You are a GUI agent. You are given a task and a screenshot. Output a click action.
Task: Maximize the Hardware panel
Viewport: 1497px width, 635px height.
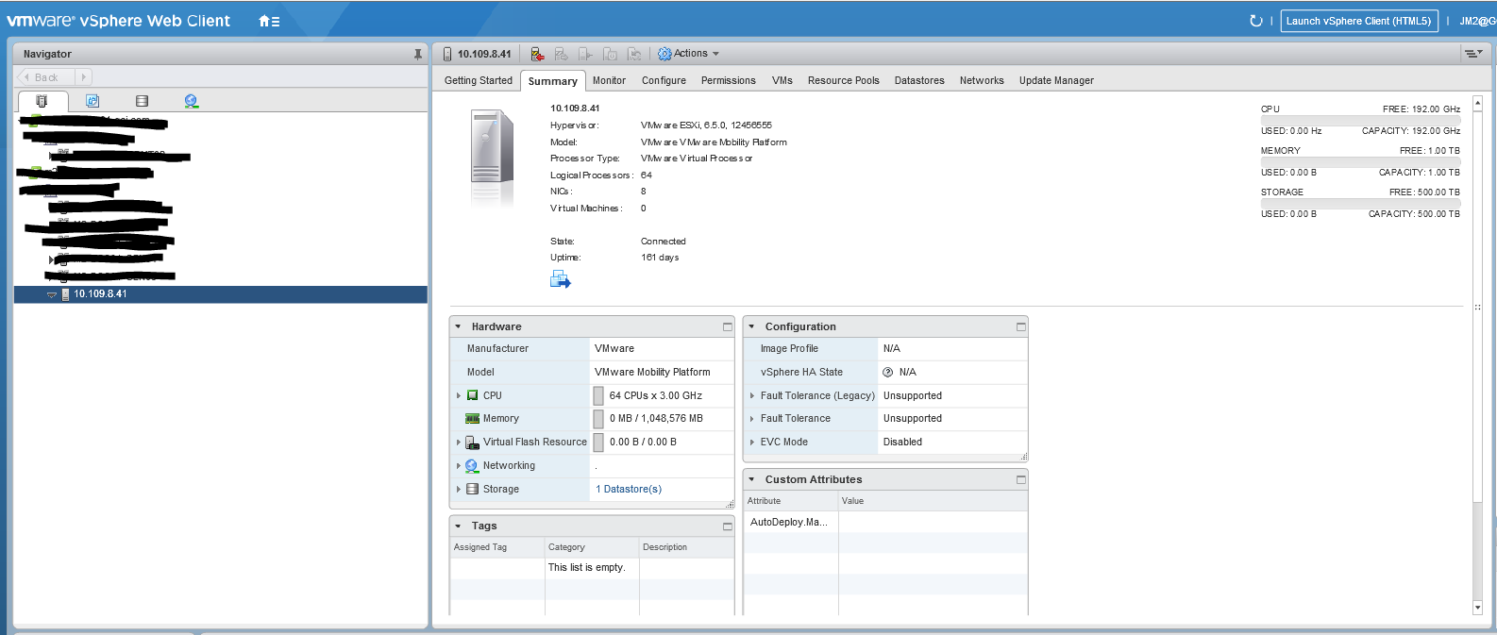(x=727, y=326)
